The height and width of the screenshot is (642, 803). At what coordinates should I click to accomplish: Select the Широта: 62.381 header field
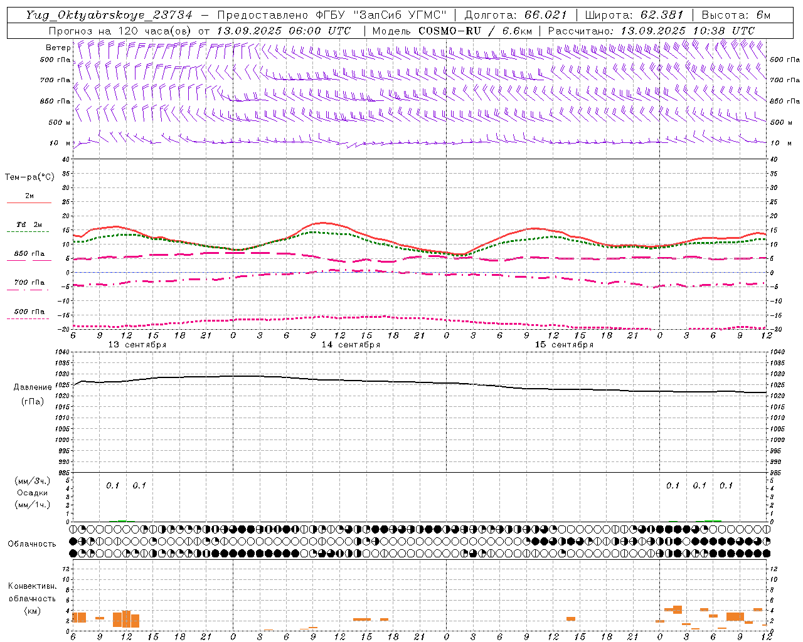click(634, 15)
